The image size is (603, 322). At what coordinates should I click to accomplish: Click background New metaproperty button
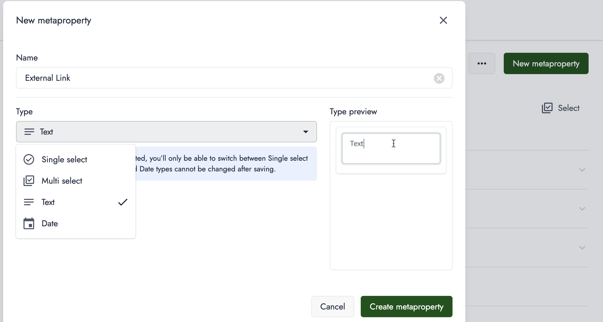point(546,63)
